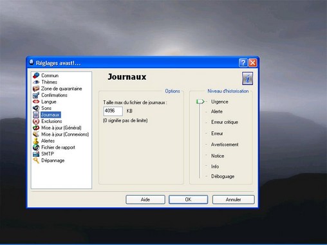
Task: Set logging level to Alerte
Action: pyautogui.click(x=217, y=111)
